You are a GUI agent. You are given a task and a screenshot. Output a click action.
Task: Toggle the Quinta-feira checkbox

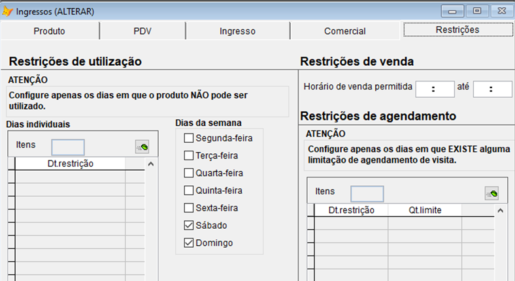click(x=188, y=190)
